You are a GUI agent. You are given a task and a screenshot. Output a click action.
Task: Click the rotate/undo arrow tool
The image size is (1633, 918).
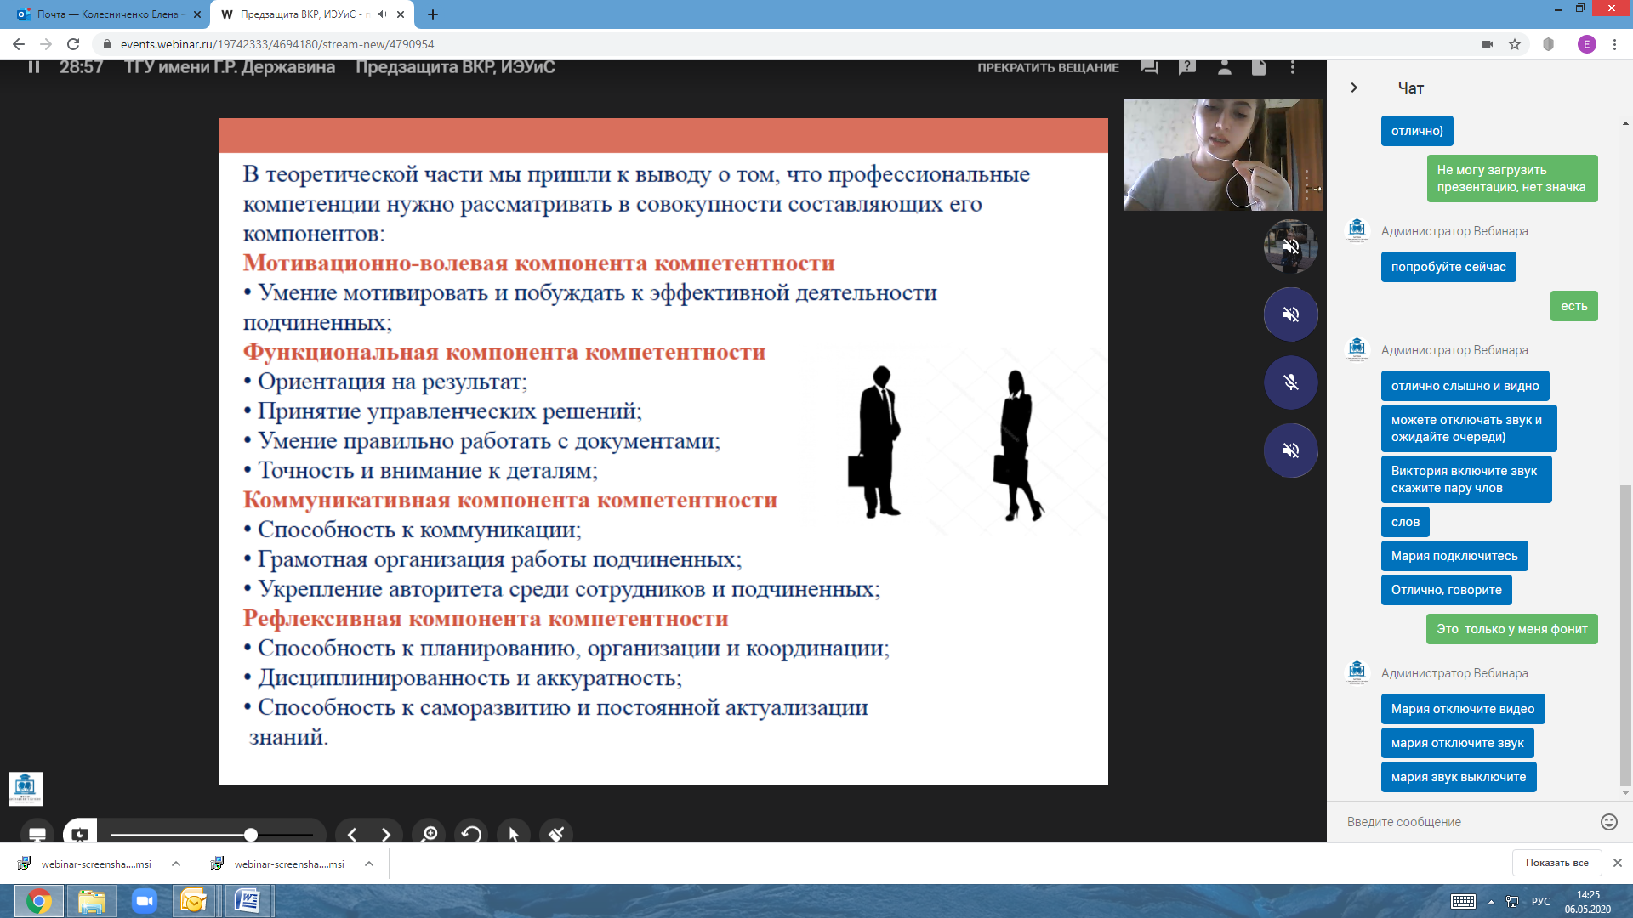[471, 835]
